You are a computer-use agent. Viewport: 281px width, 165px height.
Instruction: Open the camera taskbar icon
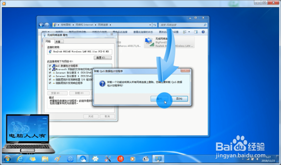click(146, 159)
